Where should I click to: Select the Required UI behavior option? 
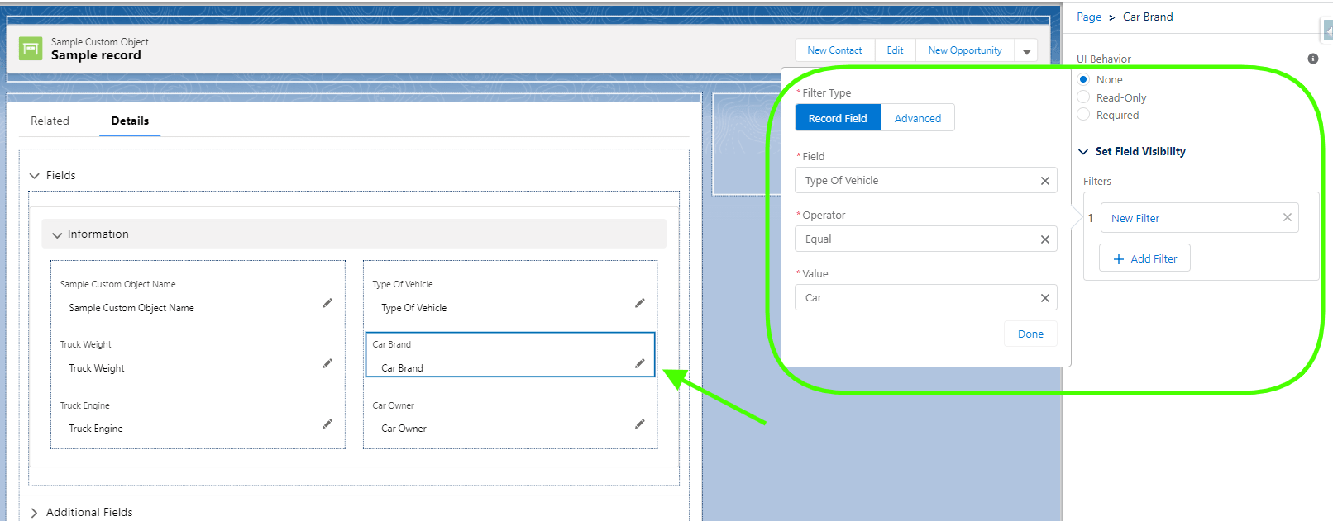pyautogui.click(x=1083, y=114)
